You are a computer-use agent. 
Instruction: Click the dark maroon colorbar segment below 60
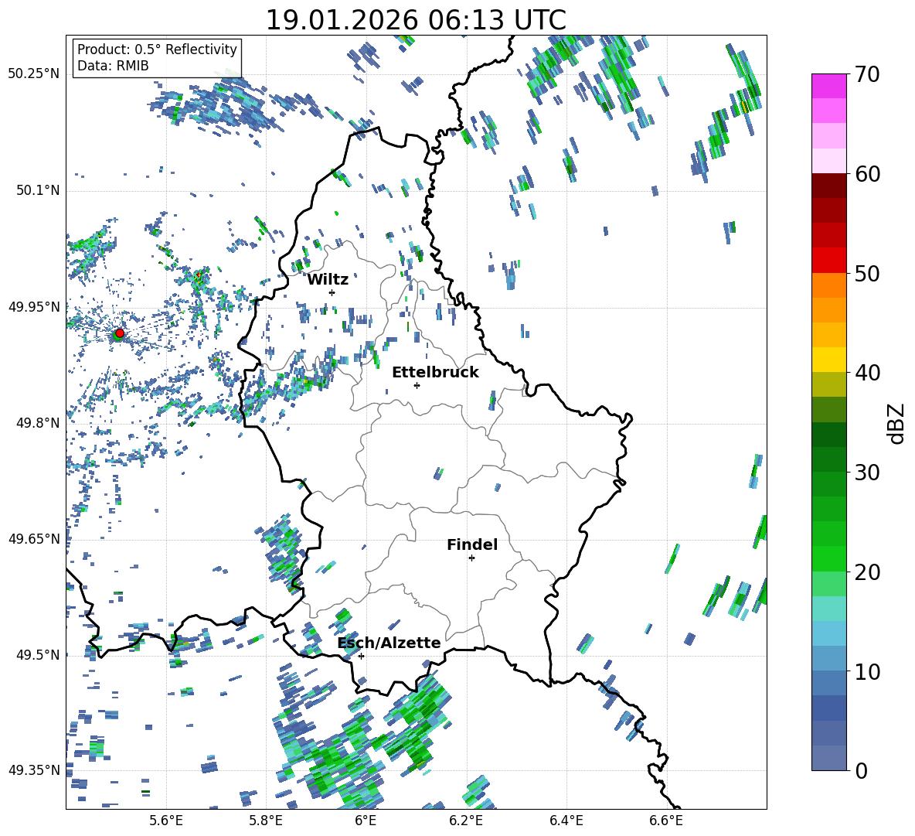pos(829,185)
